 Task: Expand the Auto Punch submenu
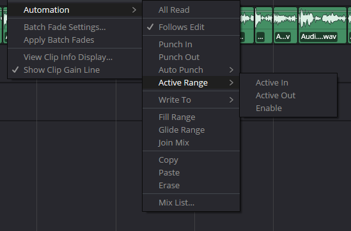191,70
